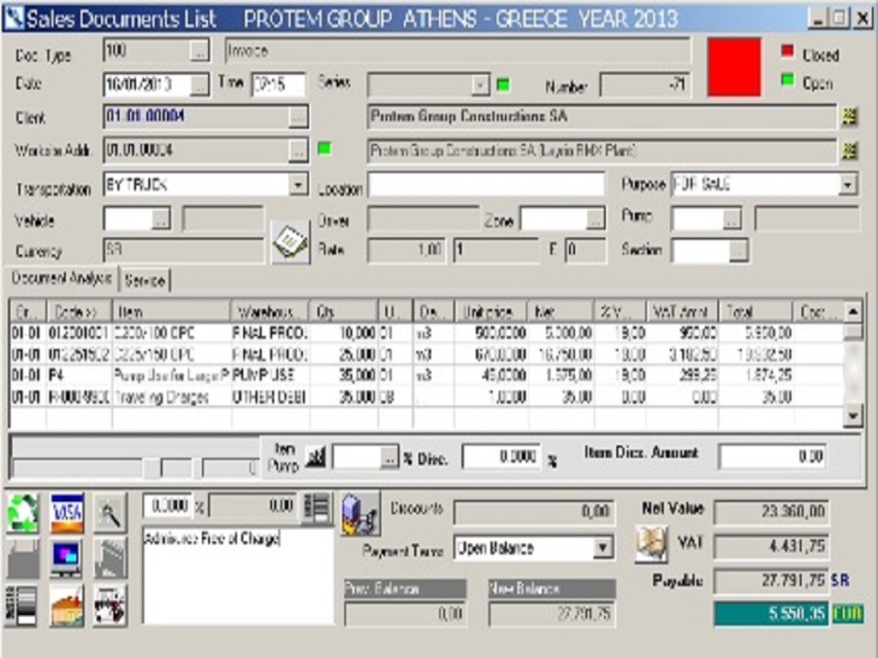The image size is (878, 658).
Task: Open the Worksite Addr lookup button
Action: click(299, 152)
